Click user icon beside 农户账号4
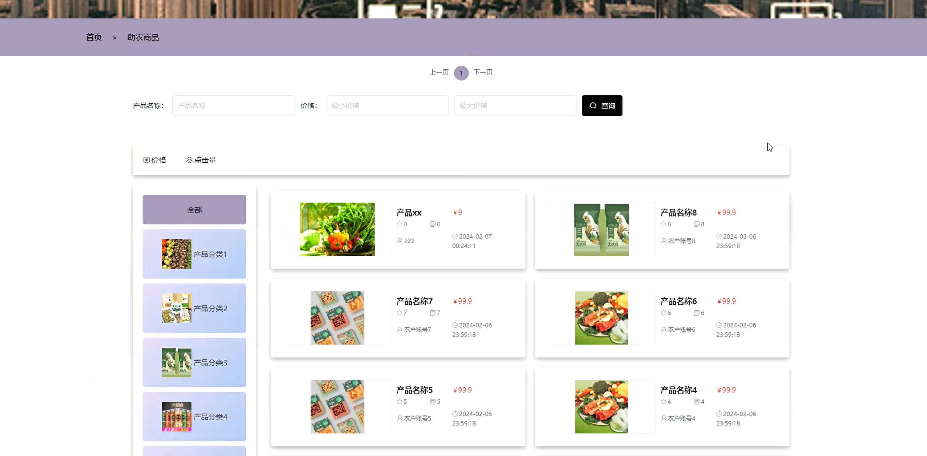Screen dimensions: 927x456 664,418
